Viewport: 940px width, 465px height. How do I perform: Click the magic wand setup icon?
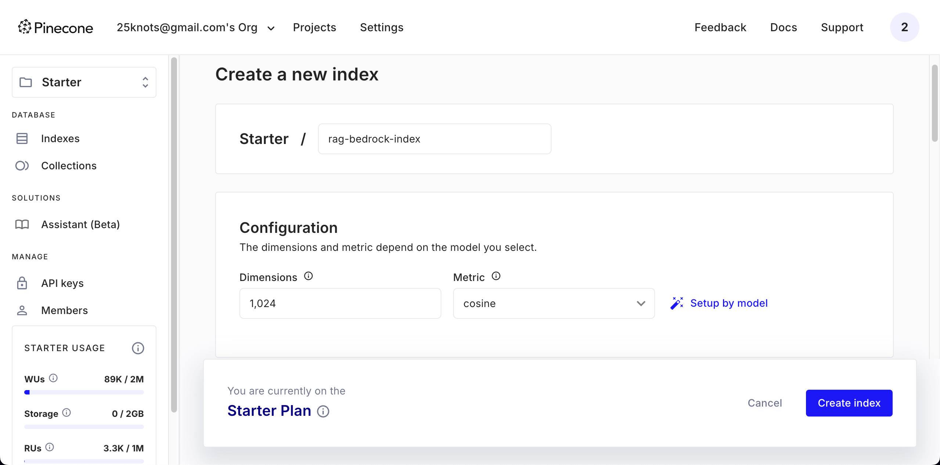coord(677,303)
